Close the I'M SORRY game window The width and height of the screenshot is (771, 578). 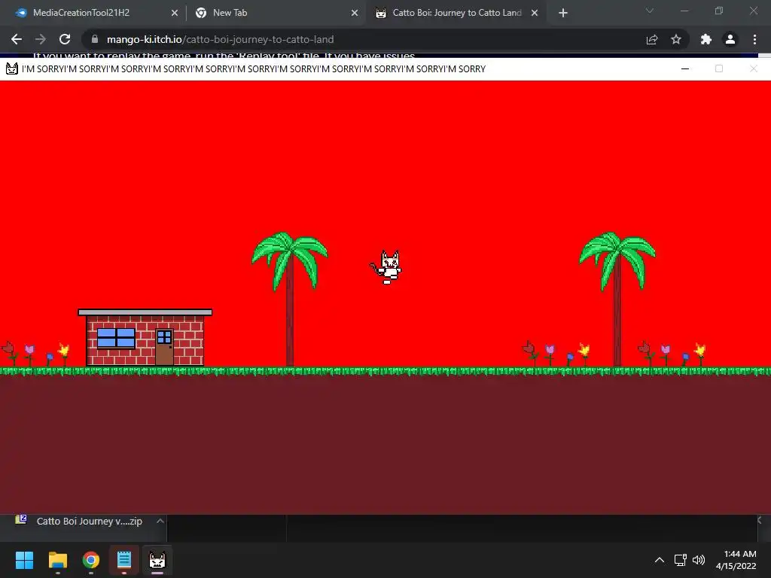pos(753,68)
